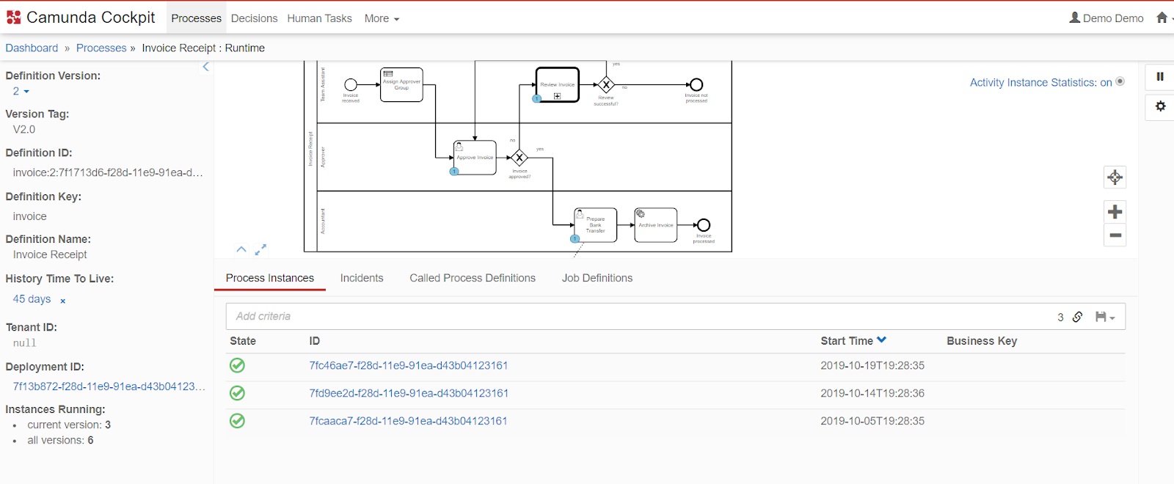
Task: Zoom out the diagram with minus button
Action: pos(1115,235)
